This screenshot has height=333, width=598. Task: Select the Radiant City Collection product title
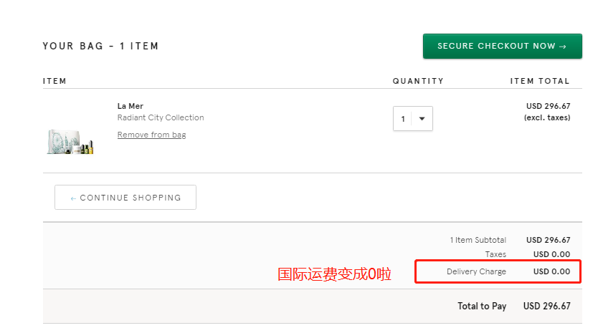point(161,117)
